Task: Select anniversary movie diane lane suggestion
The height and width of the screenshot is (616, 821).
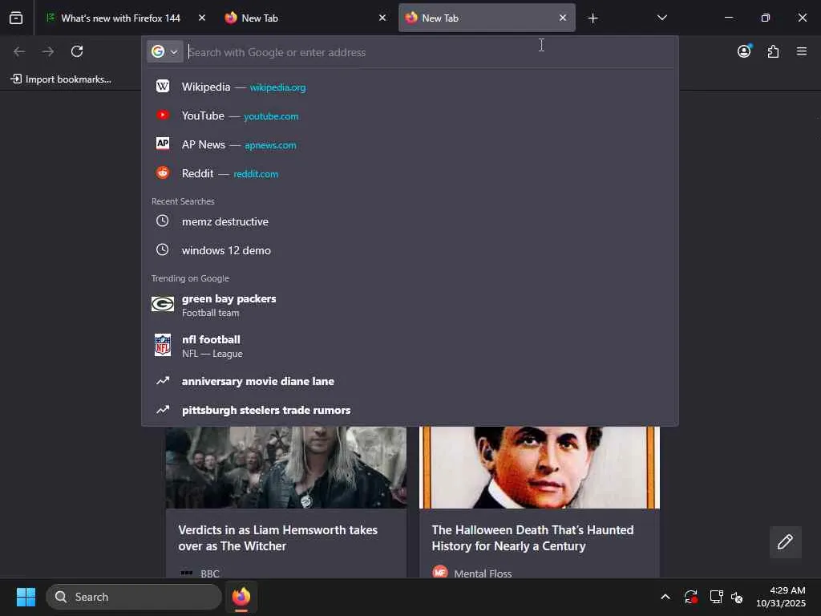Action: (410, 381)
